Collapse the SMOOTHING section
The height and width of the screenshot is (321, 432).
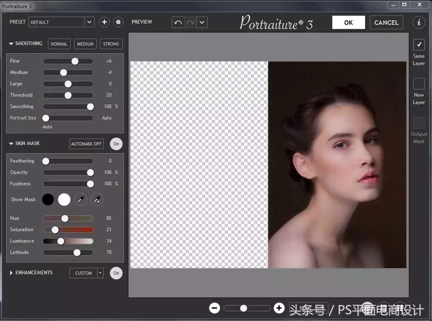point(11,43)
